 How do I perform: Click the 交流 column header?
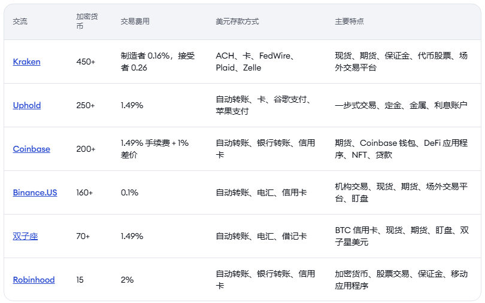click(20, 22)
